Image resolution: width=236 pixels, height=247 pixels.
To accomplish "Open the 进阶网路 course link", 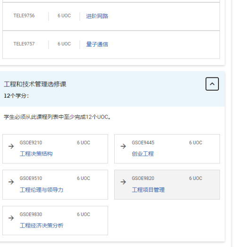I will pyautogui.click(x=97, y=16).
